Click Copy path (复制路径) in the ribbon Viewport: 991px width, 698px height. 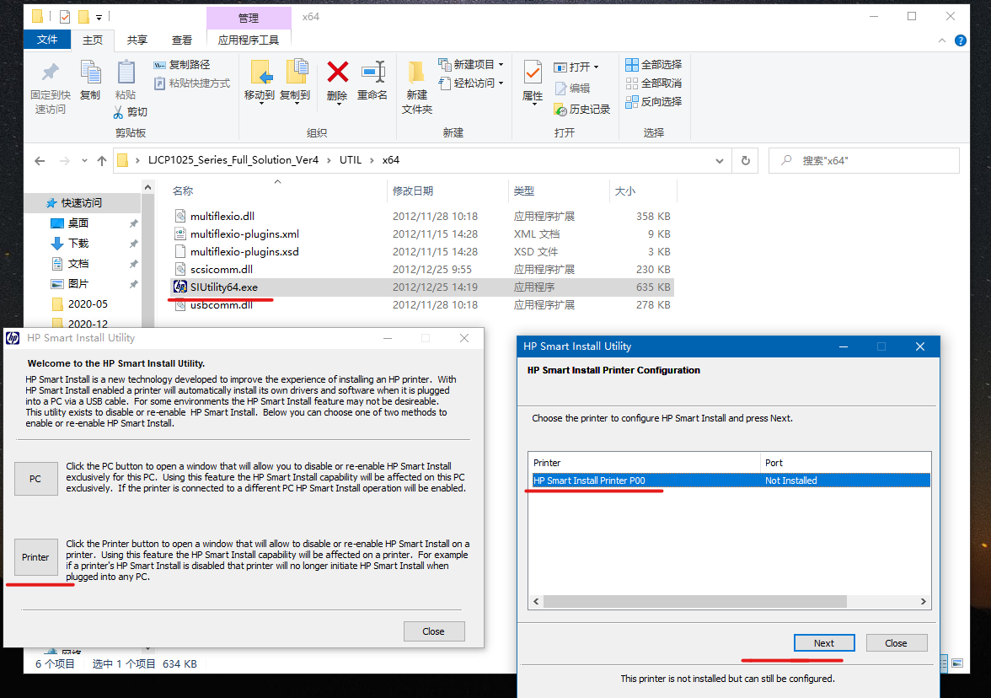click(182, 64)
